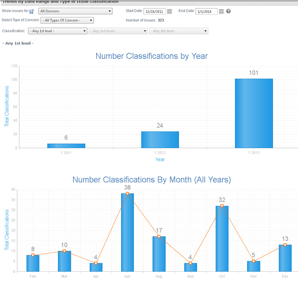
Task: Open the Start Date calendar picker
Action: pyautogui.click(x=170, y=12)
